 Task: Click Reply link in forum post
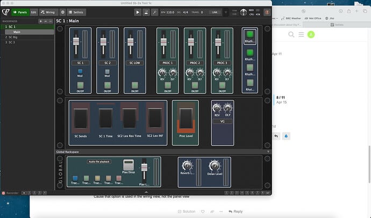(236, 212)
